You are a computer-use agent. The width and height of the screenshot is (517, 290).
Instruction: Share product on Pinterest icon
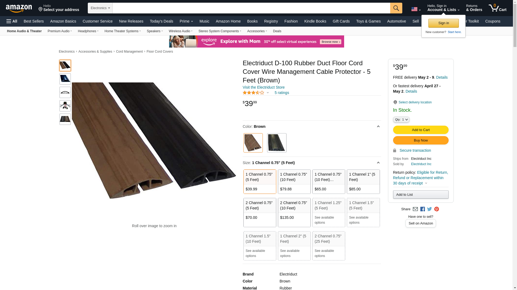[x=436, y=209]
